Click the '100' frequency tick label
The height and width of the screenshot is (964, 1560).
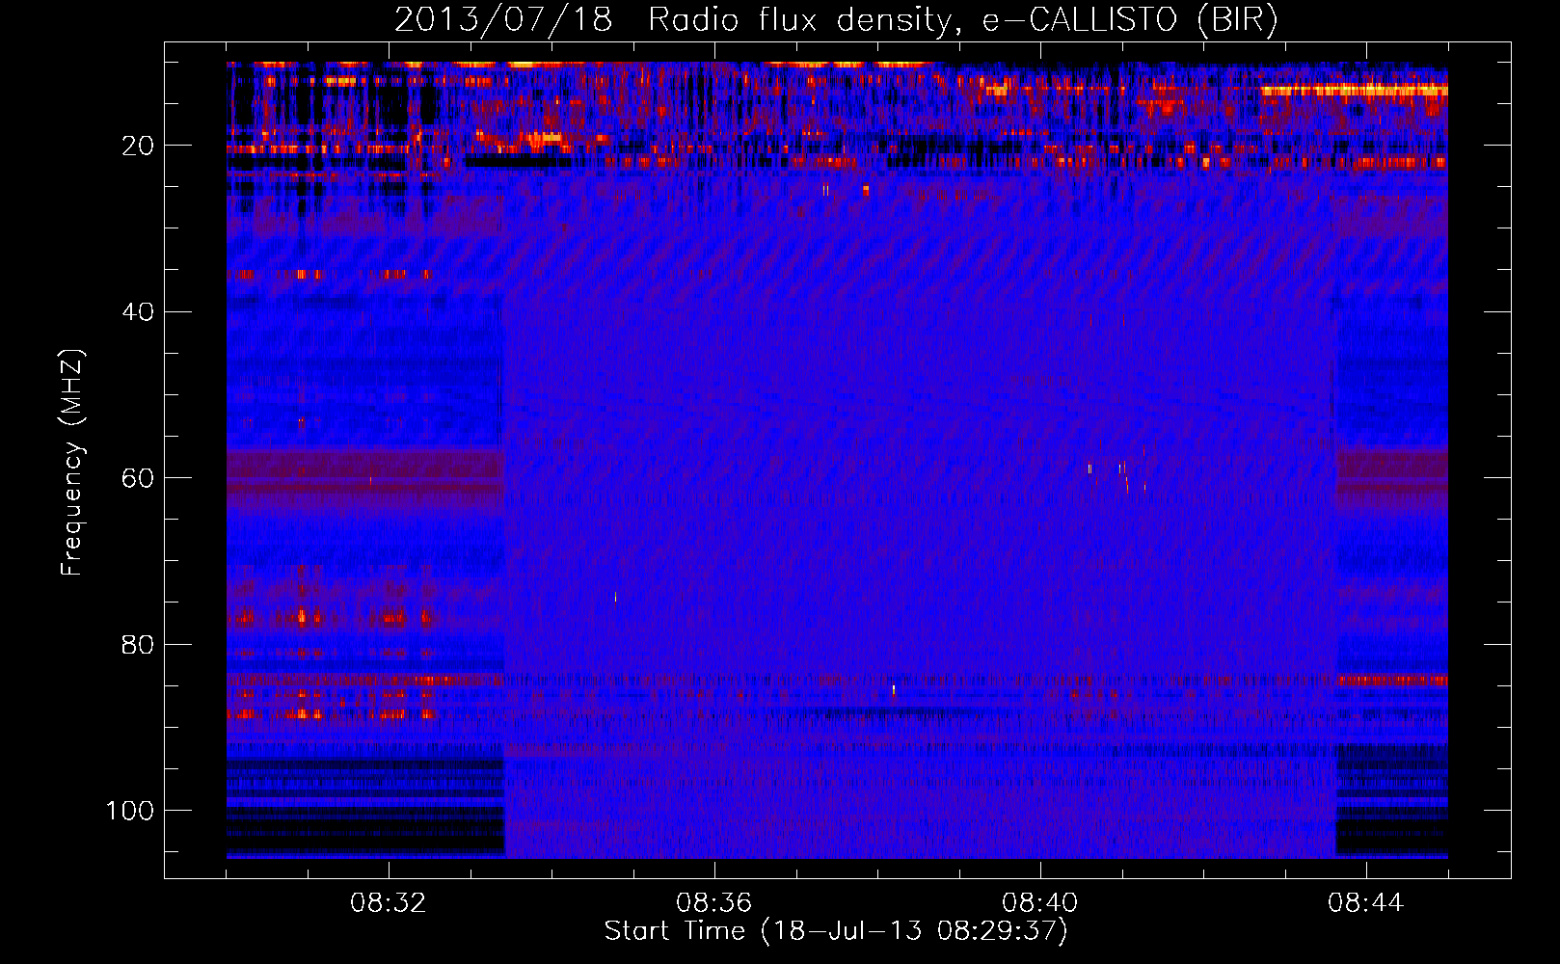(x=130, y=811)
